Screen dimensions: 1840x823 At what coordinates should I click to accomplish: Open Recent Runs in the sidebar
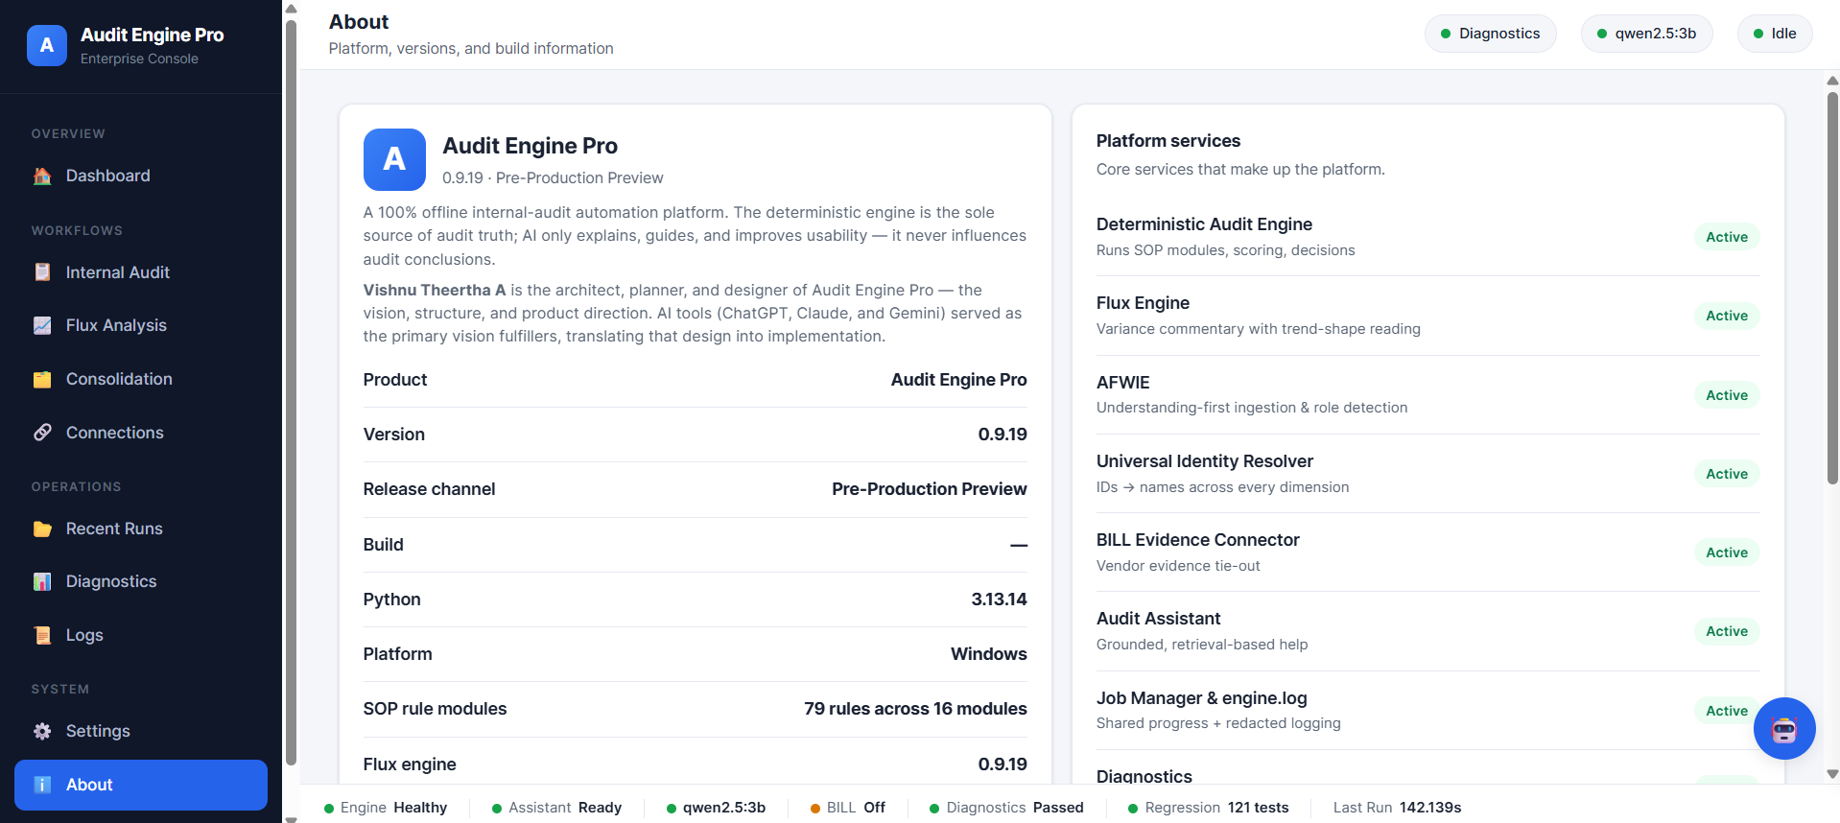pos(140,529)
